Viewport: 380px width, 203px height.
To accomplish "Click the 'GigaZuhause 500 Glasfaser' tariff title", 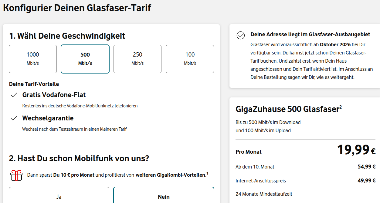I will [x=287, y=109].
